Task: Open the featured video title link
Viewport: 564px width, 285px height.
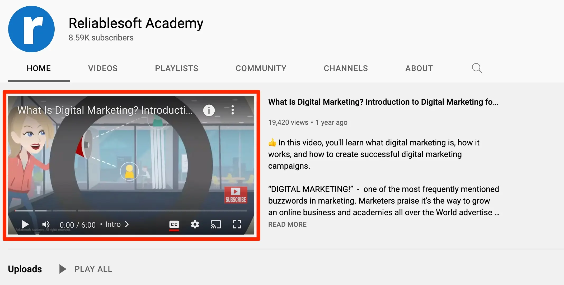Action: 383,102
